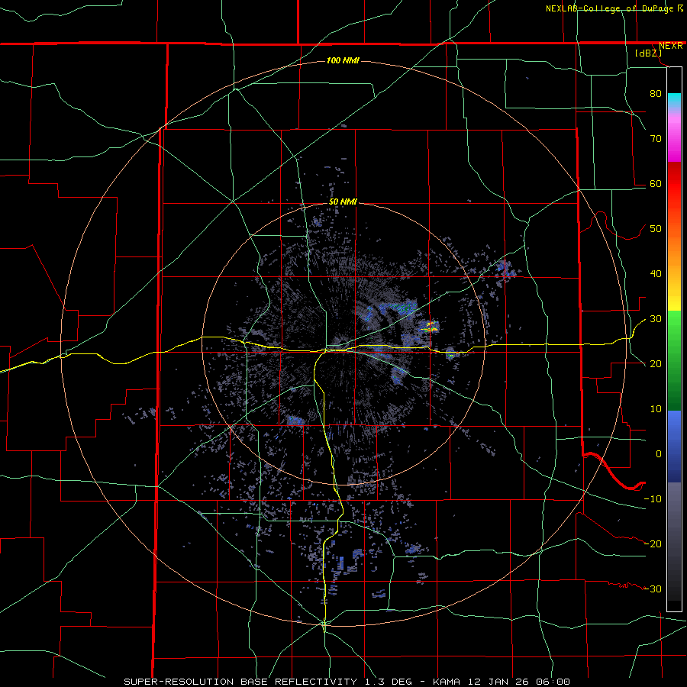Click the "50 NMI" range ring label
Screen dimensions: 687x687
(x=343, y=202)
